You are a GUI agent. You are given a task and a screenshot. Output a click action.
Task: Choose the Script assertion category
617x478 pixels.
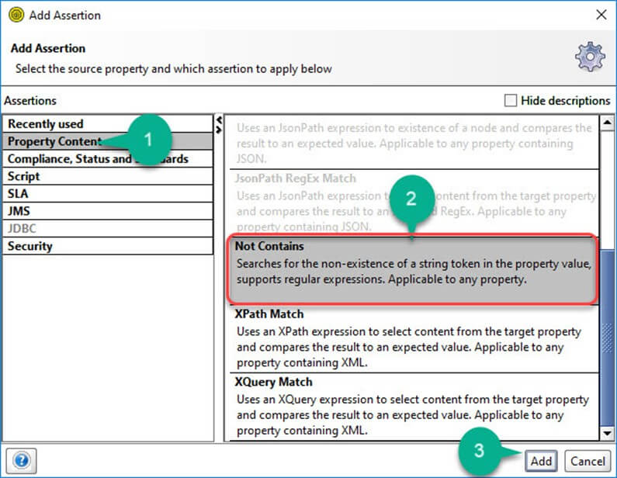click(x=25, y=176)
